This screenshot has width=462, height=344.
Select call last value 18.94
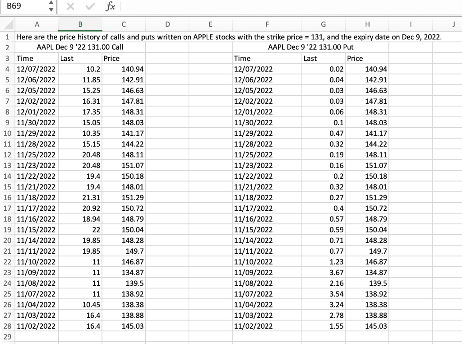coord(80,219)
